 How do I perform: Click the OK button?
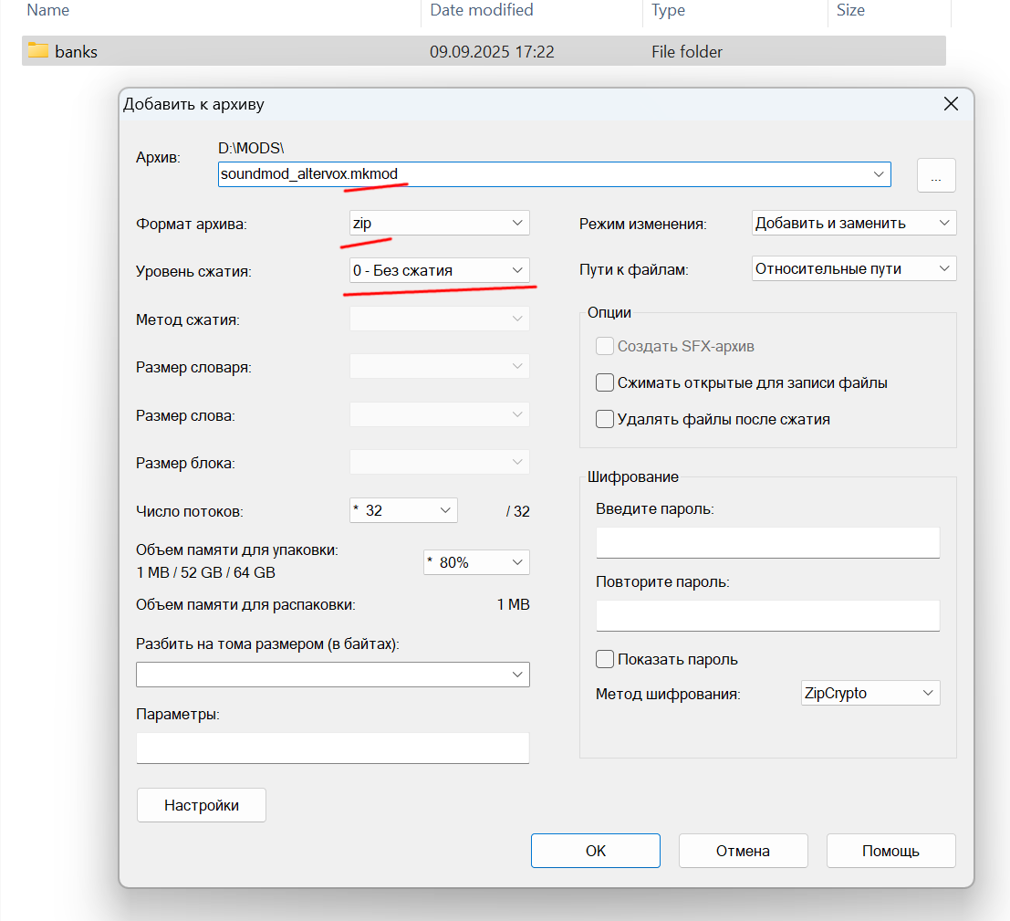pos(595,851)
